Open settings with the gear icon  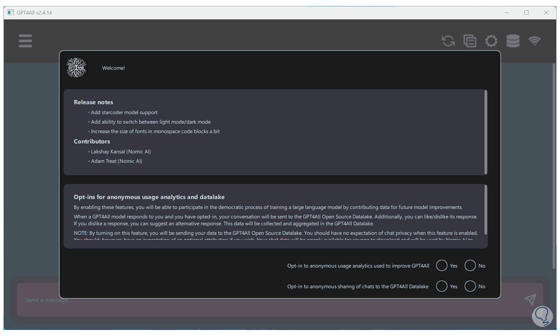tap(491, 41)
